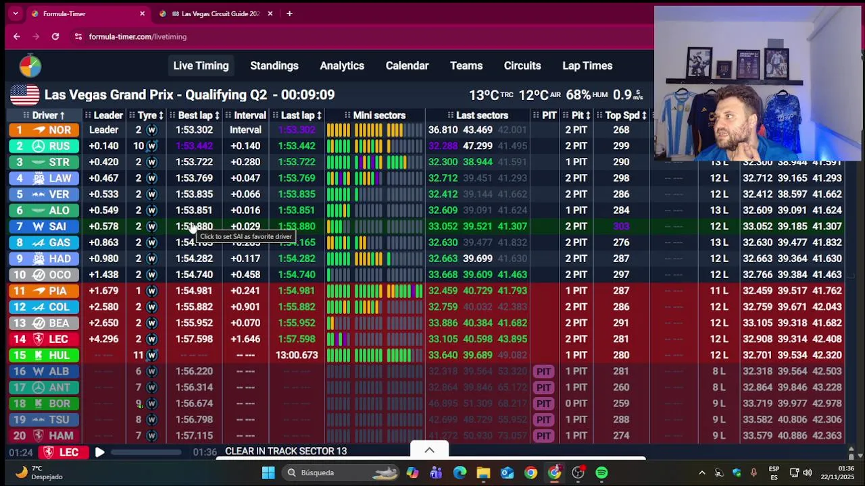Close the Las Vegas Circuit Guide tab
Viewport: 865px width, 486px height.
coord(270,13)
